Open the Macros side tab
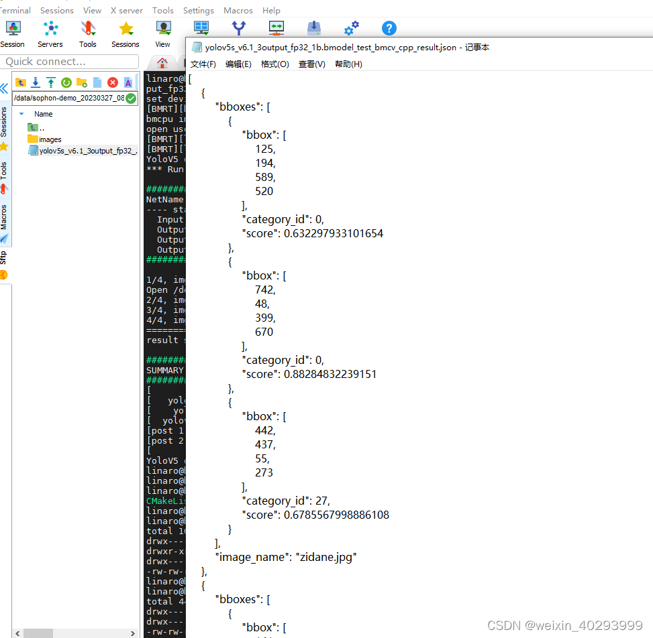 [x=4, y=222]
